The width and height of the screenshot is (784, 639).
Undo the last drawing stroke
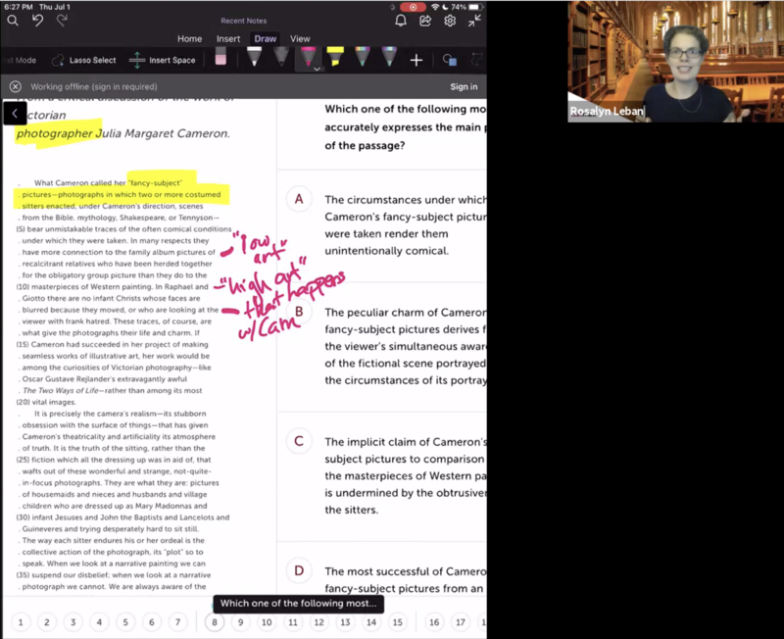coord(38,20)
